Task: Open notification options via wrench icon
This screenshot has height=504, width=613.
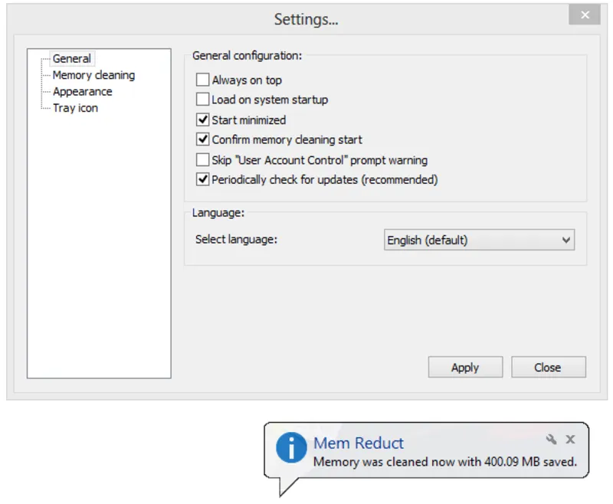Action: click(x=551, y=440)
